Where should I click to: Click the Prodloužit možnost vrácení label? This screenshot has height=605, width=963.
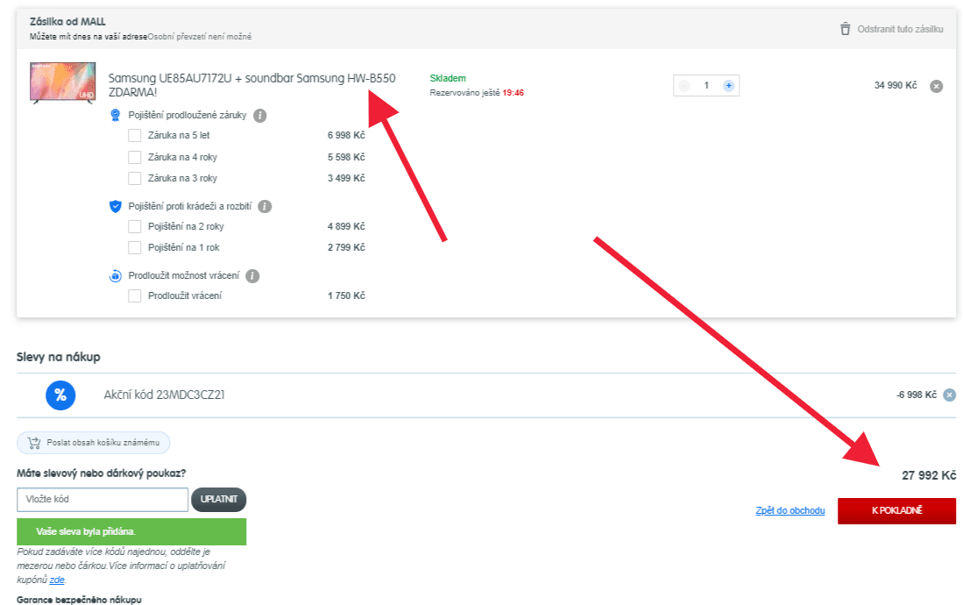(184, 276)
